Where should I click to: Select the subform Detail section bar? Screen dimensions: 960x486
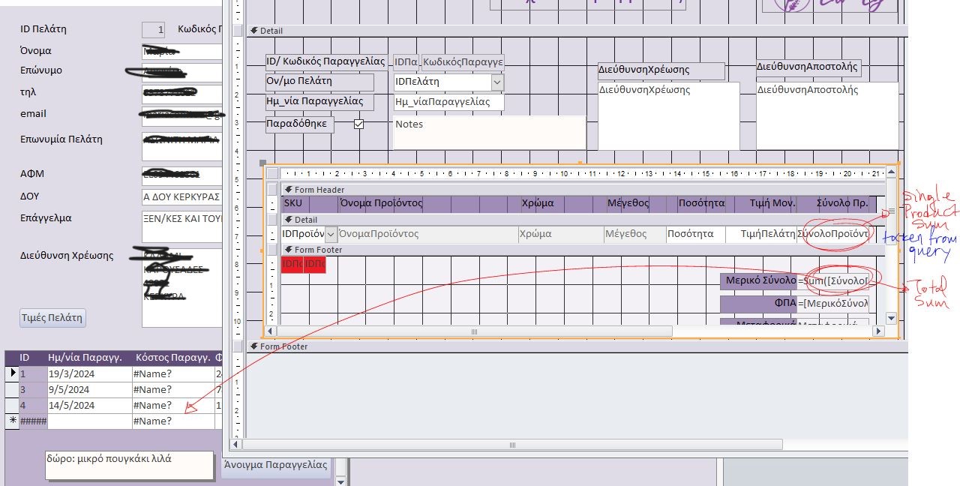(x=583, y=220)
